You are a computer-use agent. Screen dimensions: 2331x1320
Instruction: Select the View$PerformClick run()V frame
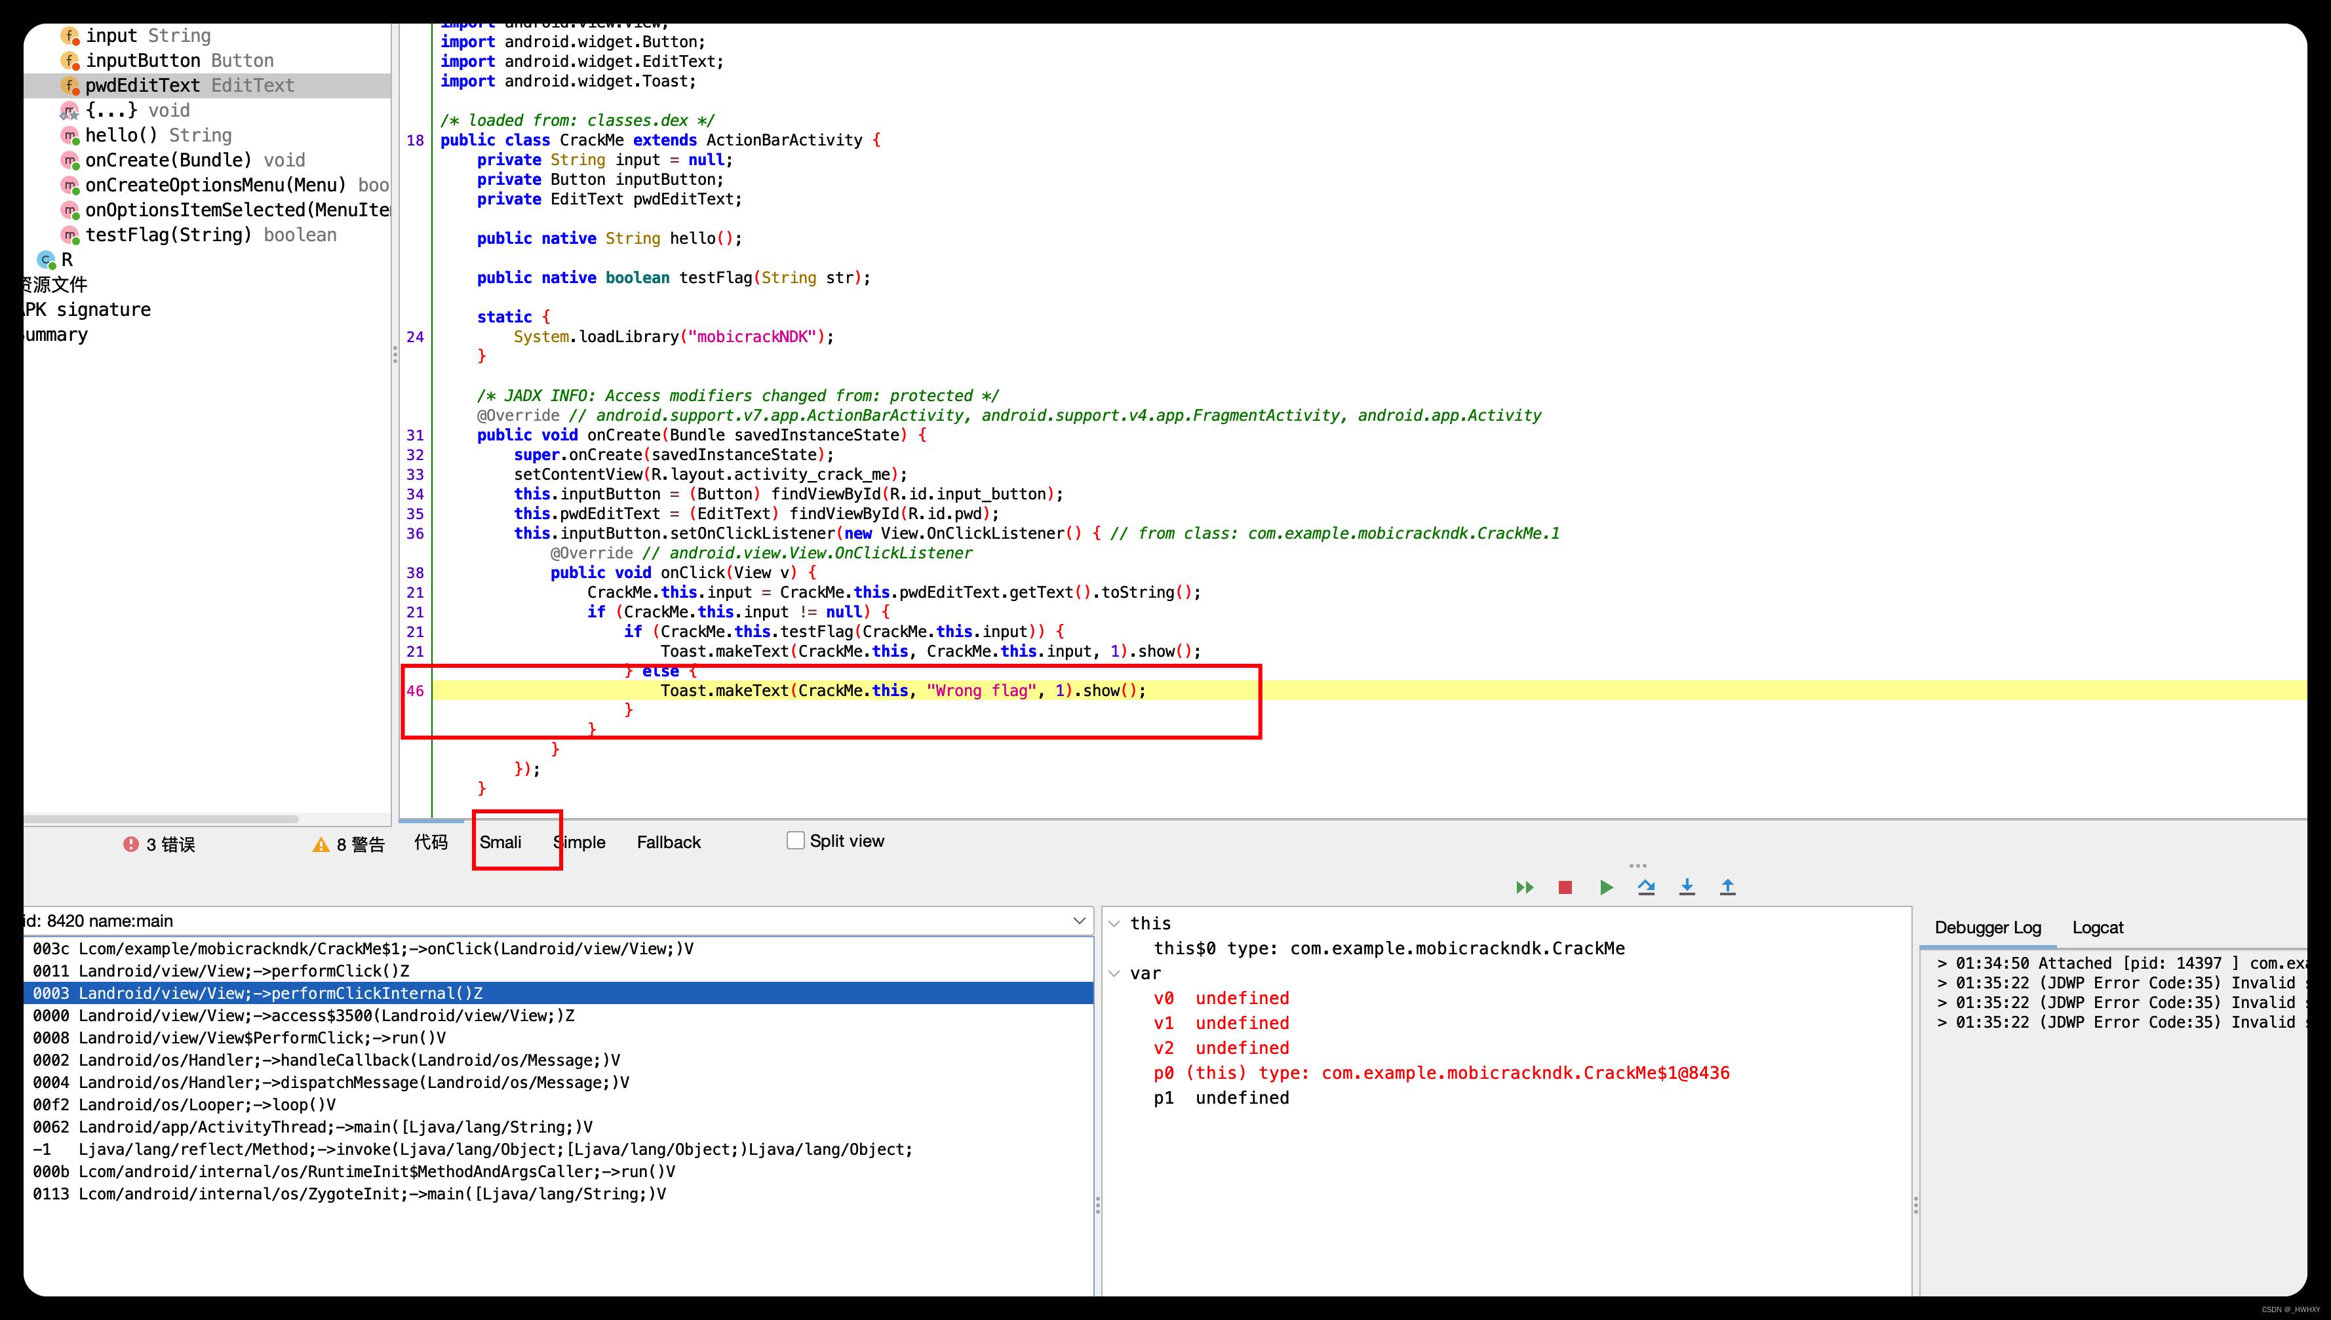point(558,1038)
